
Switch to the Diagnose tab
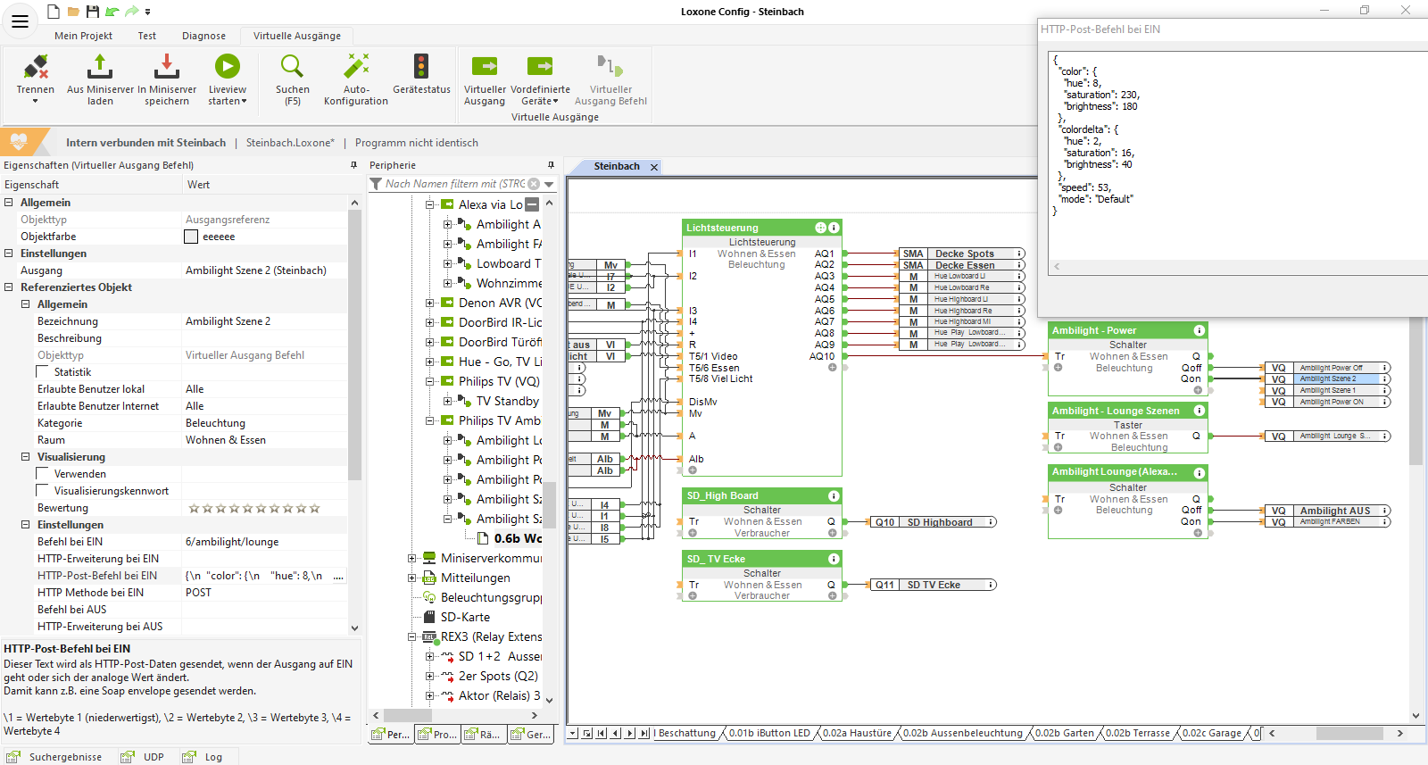pyautogui.click(x=203, y=36)
